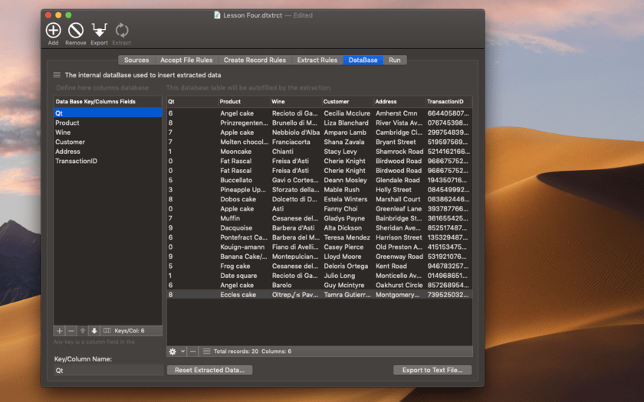Click the Shamrock Road address cell
The height and width of the screenshot is (402, 644).
point(399,152)
